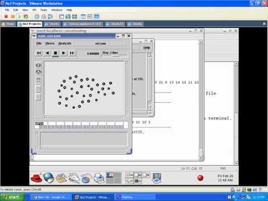Screen dimensions: 268x201
Task: Click the nam rewind button
Action: [39, 53]
